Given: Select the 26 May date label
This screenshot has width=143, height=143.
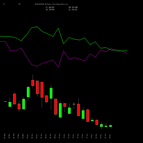Looking at the screenshot, I should [x=14, y=136].
